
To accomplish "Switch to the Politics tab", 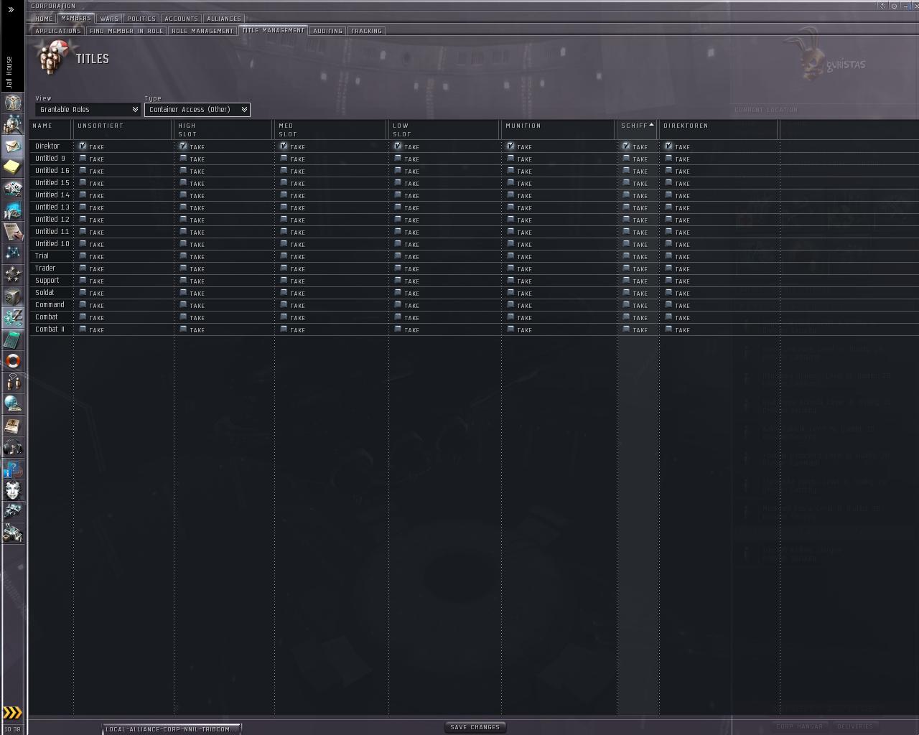I will tap(141, 19).
